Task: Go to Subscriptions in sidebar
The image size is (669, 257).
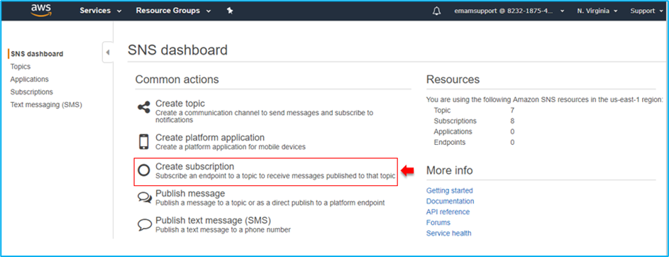Action: (x=32, y=92)
